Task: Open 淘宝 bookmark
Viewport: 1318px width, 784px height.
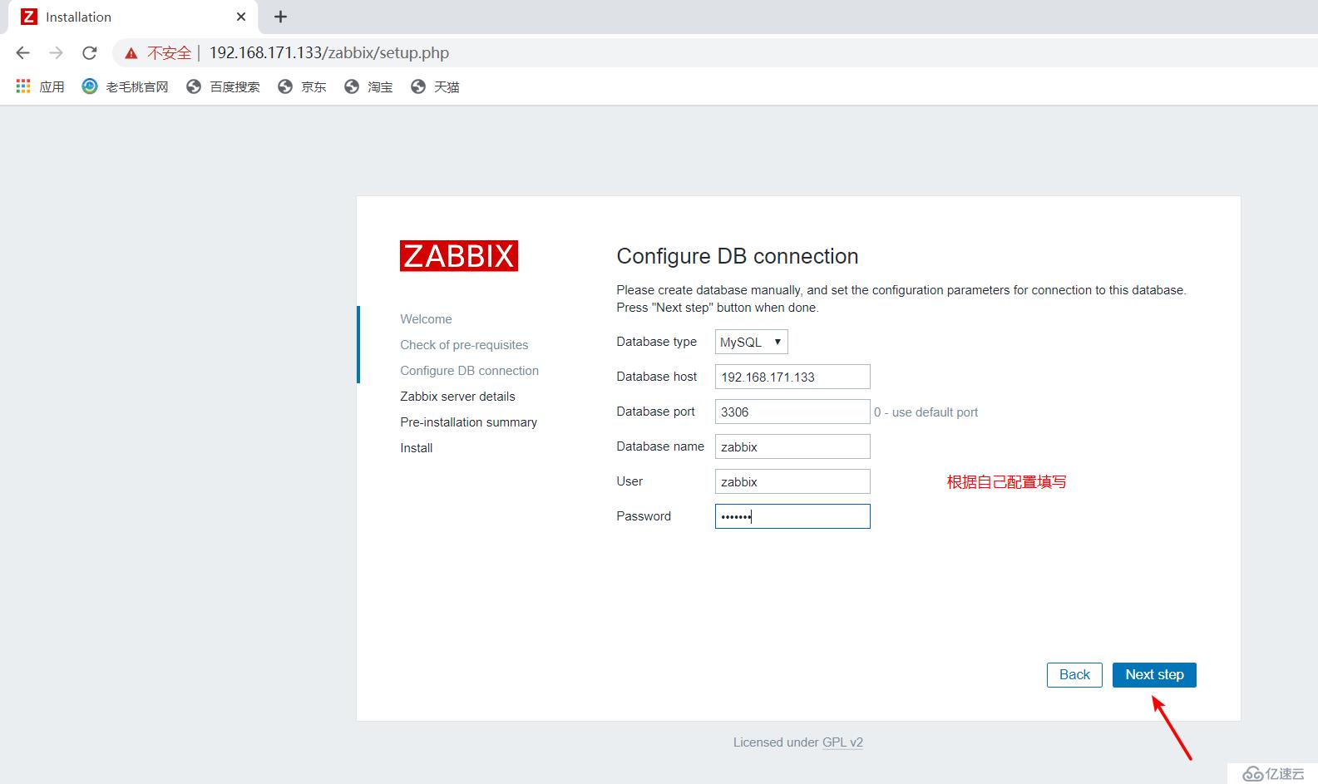Action: (x=368, y=86)
